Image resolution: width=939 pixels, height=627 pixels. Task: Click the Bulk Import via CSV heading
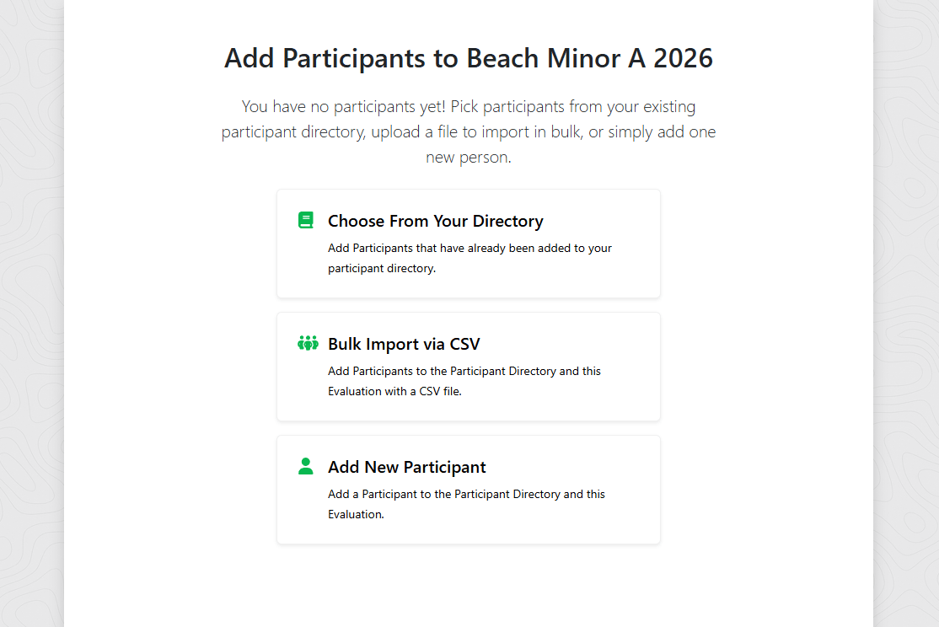click(404, 344)
